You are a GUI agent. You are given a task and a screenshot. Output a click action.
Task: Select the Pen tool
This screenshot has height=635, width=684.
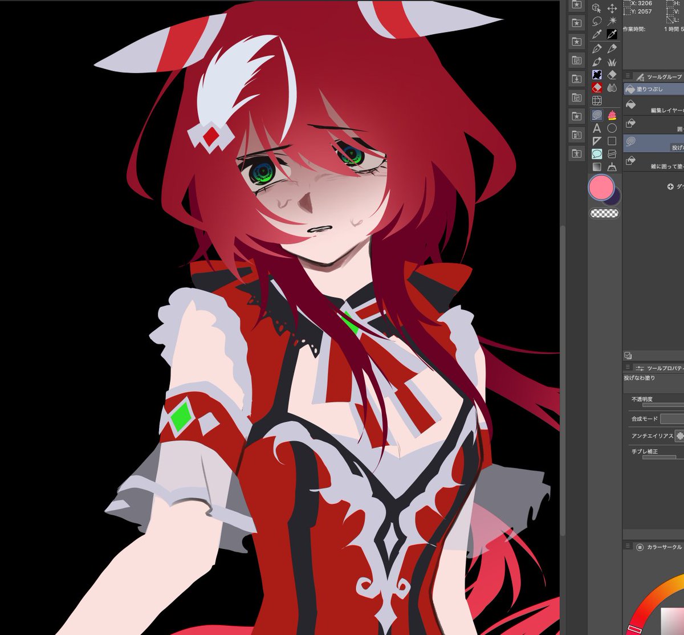(597, 48)
